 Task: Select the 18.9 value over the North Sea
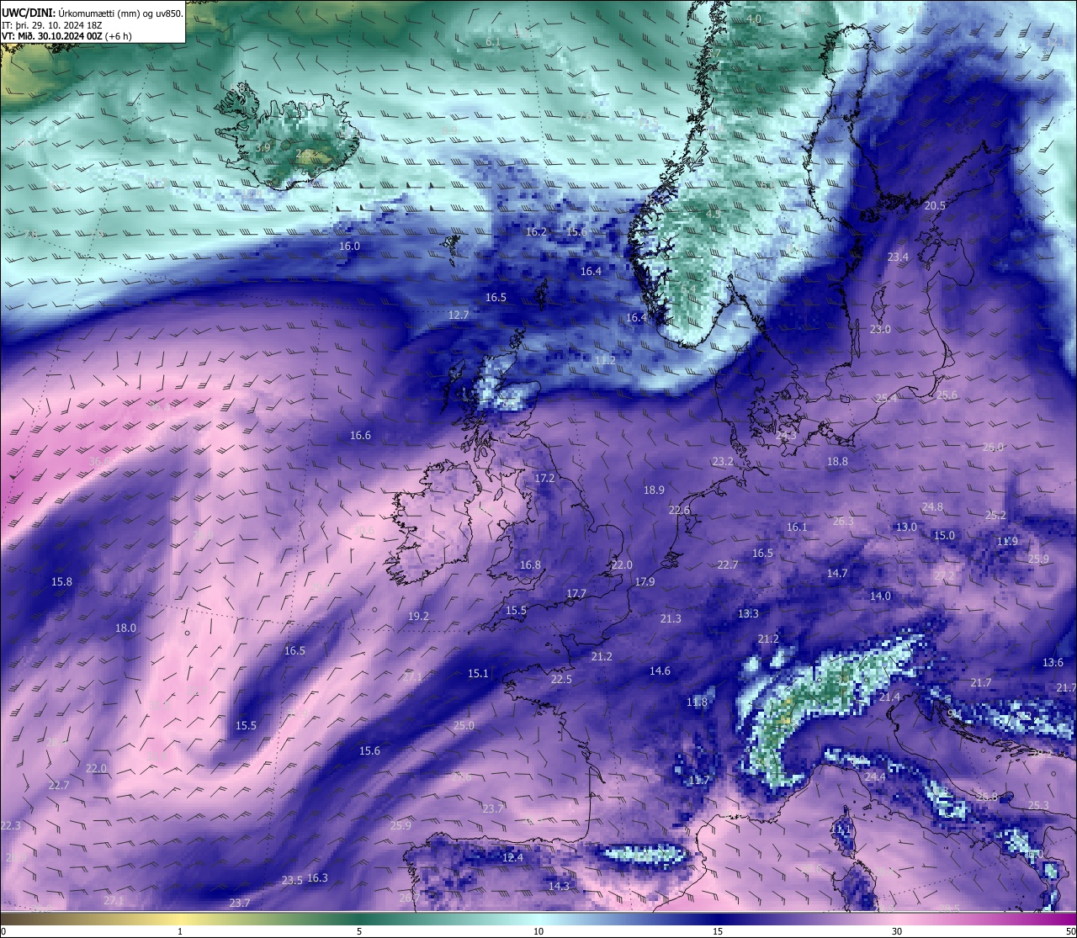pyautogui.click(x=654, y=490)
